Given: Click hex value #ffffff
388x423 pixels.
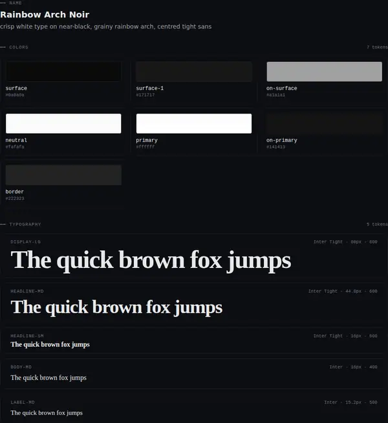Looking at the screenshot, I should tap(145, 147).
